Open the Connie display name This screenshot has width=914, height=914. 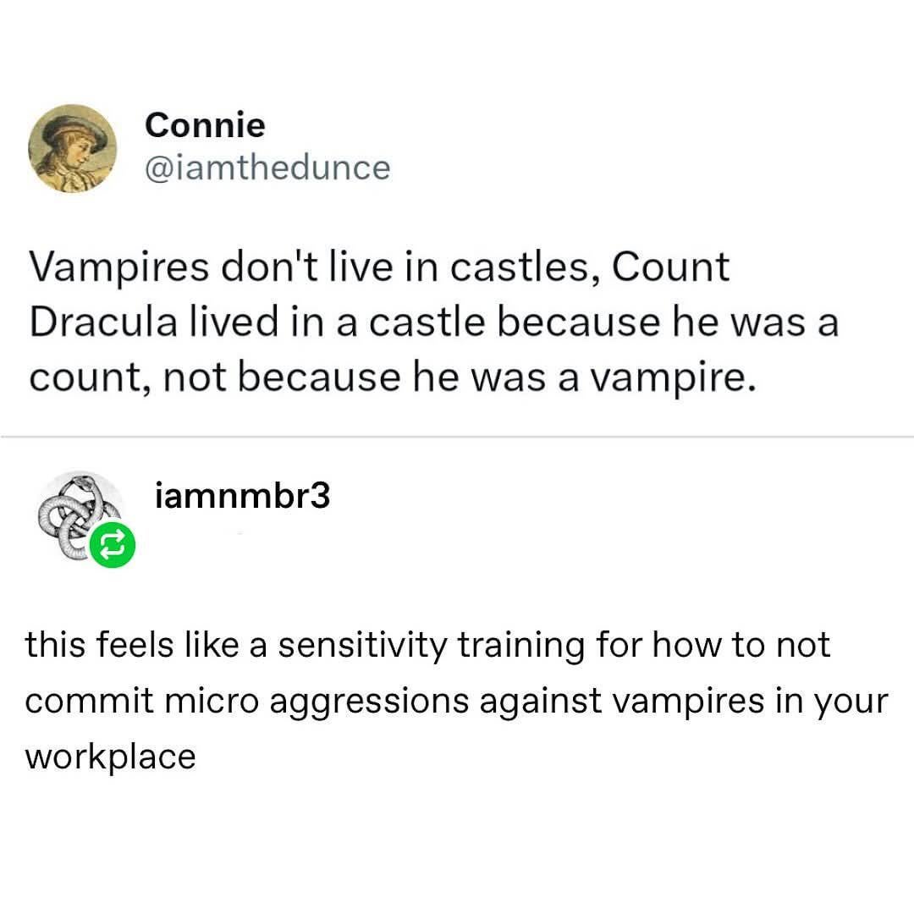point(205,125)
